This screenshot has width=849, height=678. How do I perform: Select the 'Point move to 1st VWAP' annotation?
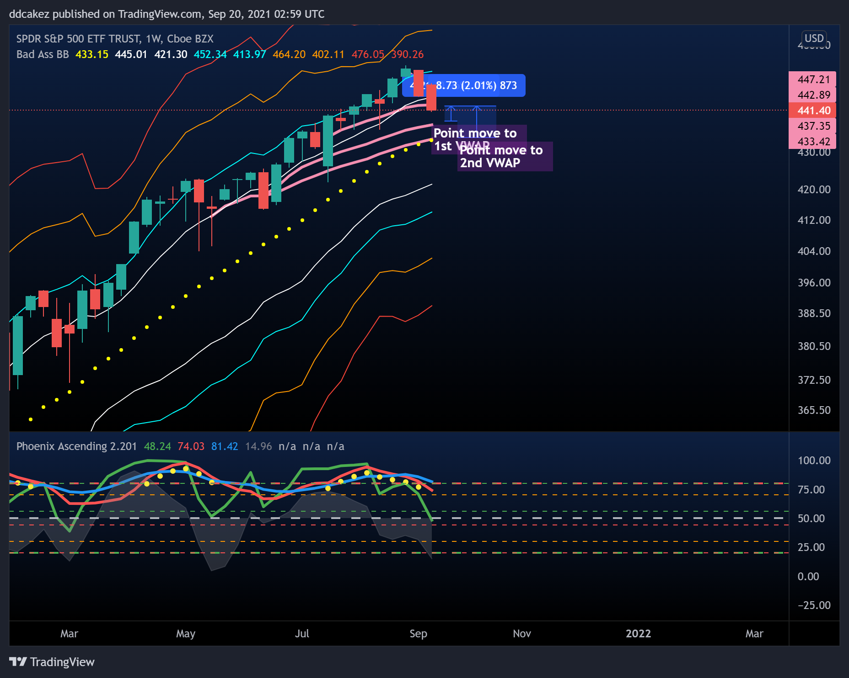tap(479, 139)
